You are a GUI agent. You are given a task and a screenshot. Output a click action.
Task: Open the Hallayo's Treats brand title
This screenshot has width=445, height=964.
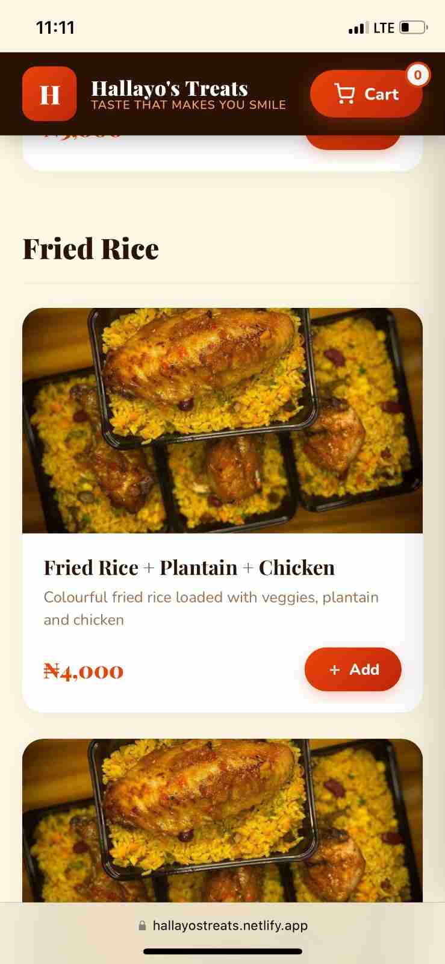click(x=169, y=89)
